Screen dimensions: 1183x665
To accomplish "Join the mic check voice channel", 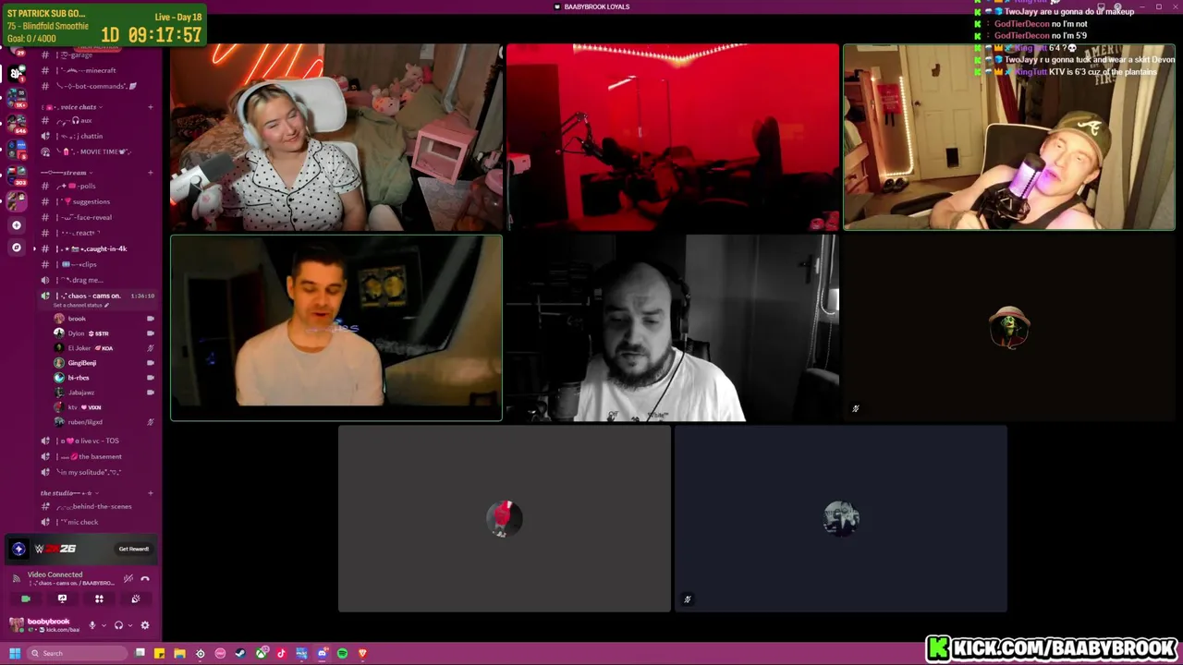I will (x=96, y=522).
